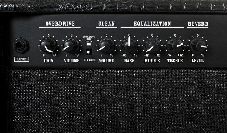227x133 pixels.
Task: Click the OVERDRIVE section heading
Action: coord(60,24)
